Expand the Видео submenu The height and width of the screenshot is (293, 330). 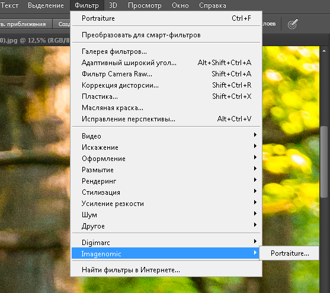pyautogui.click(x=166, y=136)
